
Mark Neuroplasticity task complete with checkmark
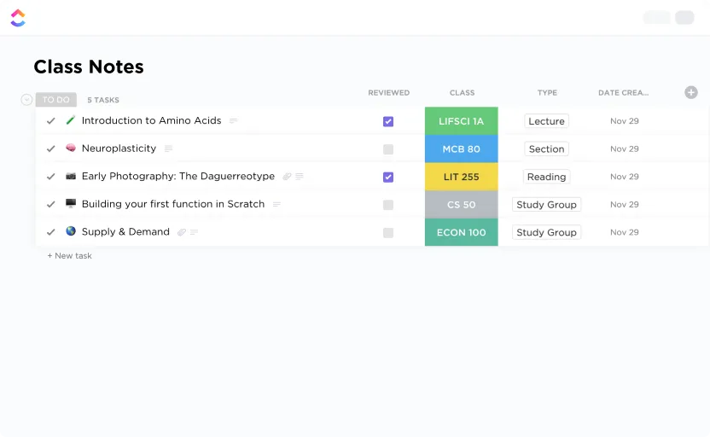click(50, 149)
